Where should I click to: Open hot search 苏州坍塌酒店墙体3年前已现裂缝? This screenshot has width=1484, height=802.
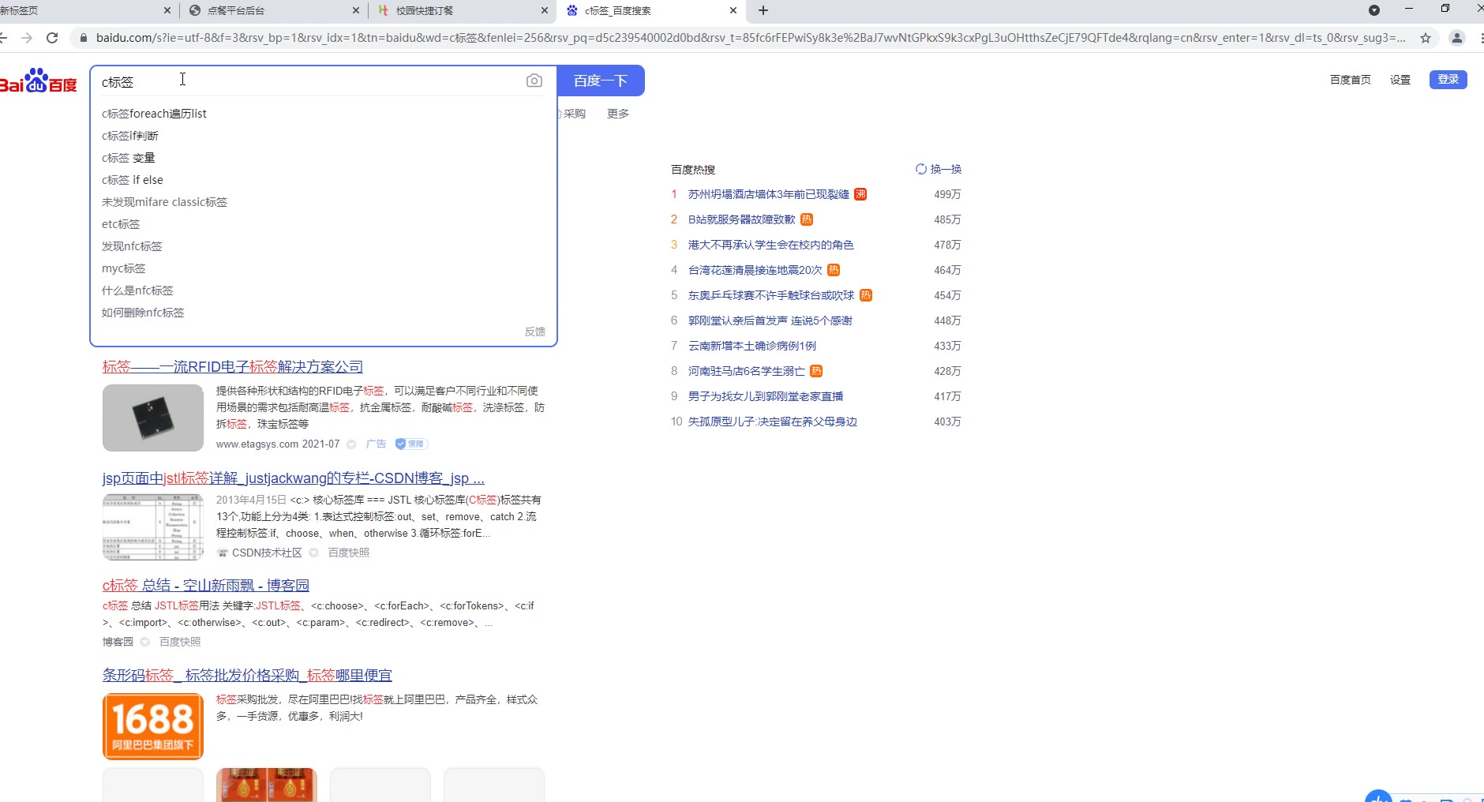(x=769, y=194)
